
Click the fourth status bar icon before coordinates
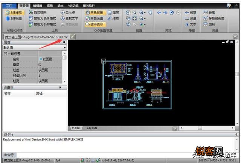coord(98,160)
